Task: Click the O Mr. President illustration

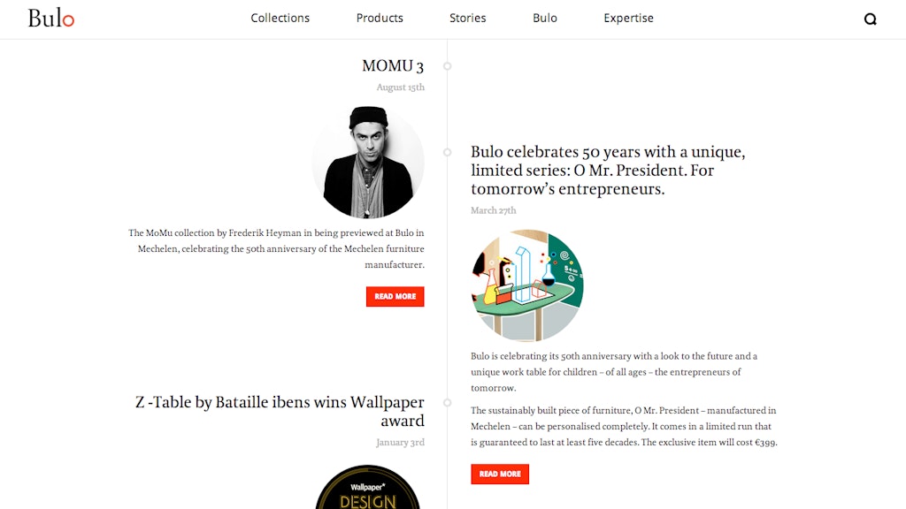Action: coord(527,285)
